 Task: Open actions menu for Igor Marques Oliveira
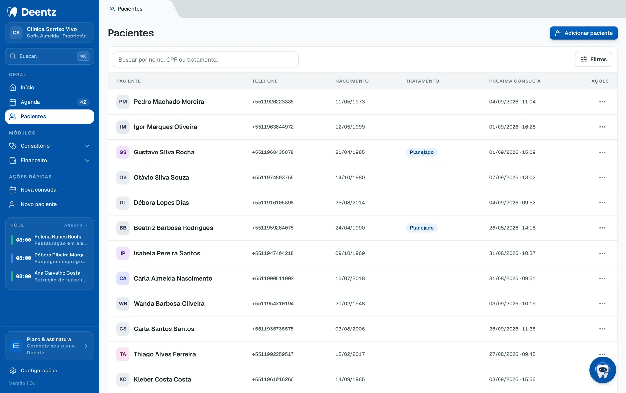tap(602, 127)
